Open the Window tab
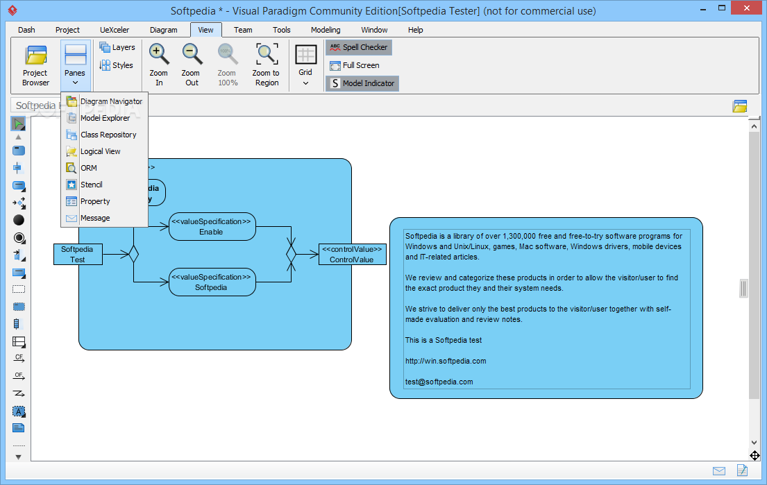Viewport: 767px width, 485px height. pyautogui.click(x=374, y=30)
